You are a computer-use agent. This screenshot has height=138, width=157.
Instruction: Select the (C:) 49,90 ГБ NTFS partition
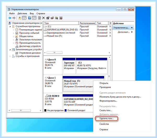(92, 66)
